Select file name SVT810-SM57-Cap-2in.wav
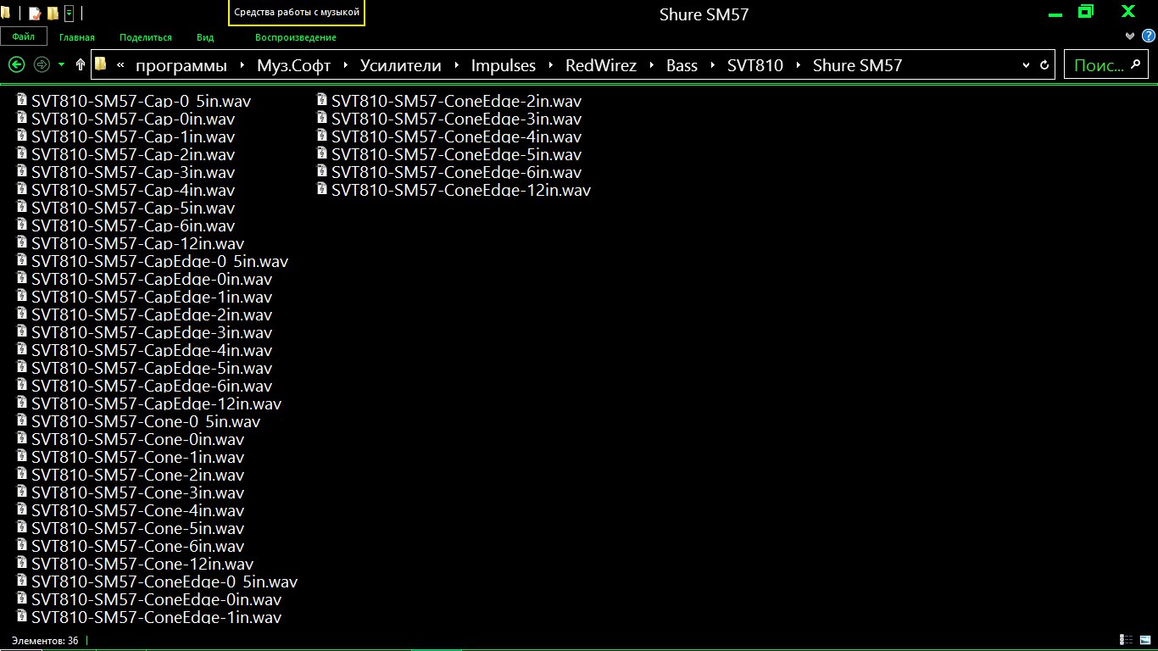This screenshot has width=1158, height=651. 133,154
